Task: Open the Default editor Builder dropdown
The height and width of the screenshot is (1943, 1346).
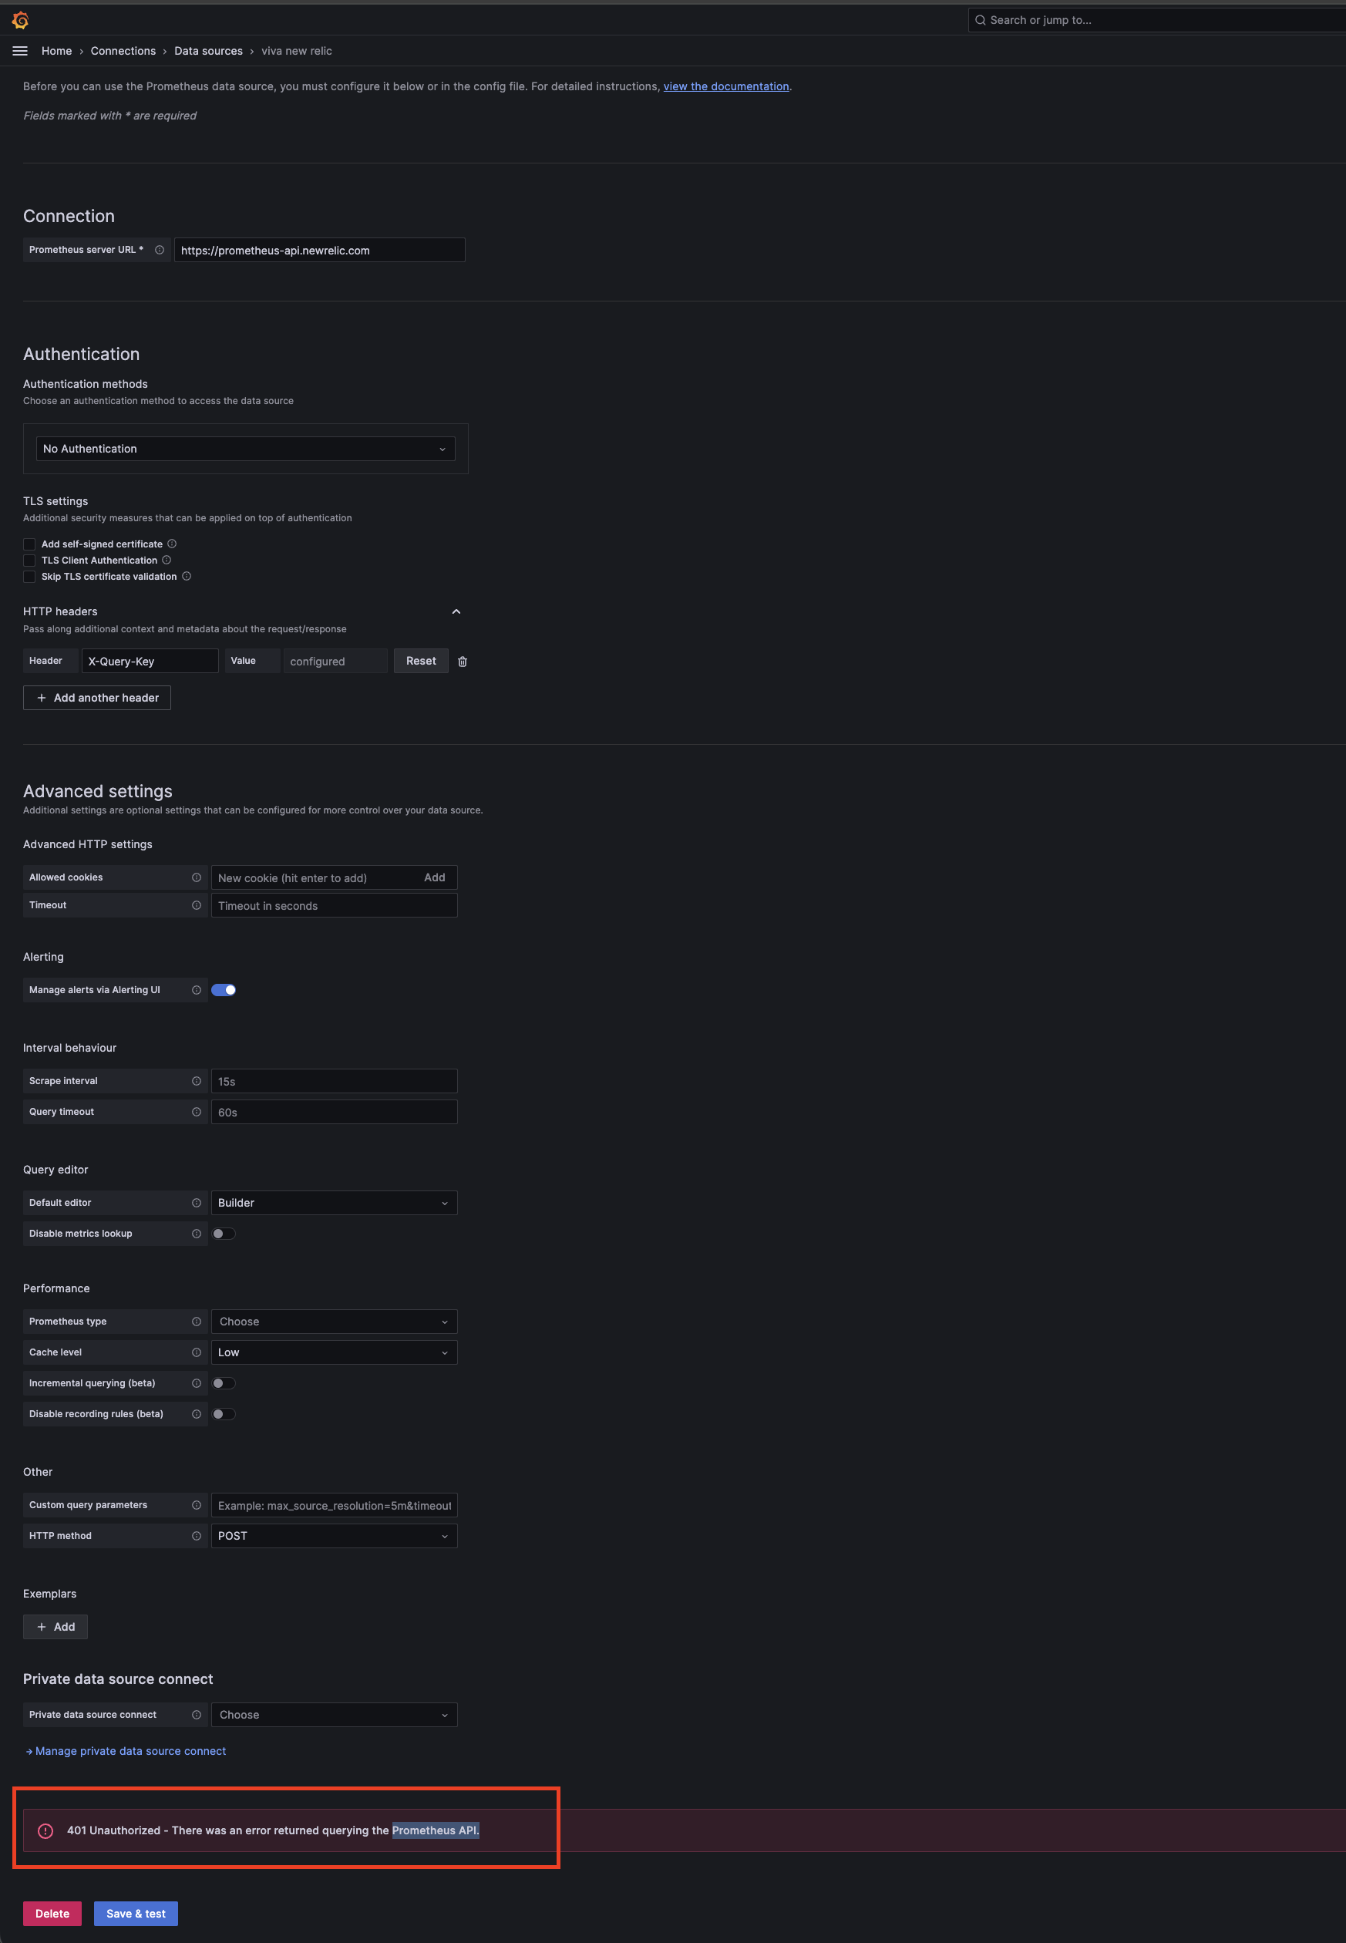Action: point(334,1203)
